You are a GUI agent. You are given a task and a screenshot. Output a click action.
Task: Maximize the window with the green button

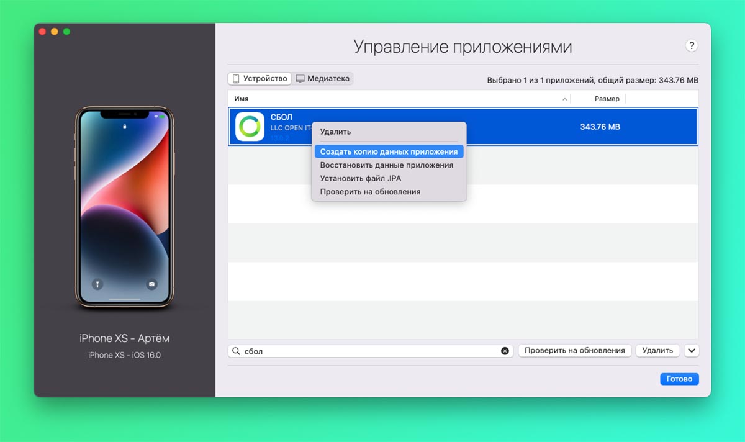click(x=66, y=32)
